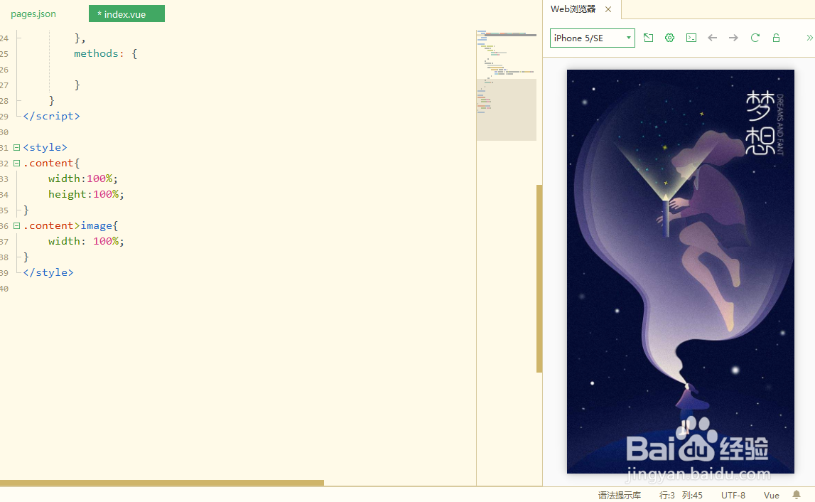Collapse the .content rule fold marker
The width and height of the screenshot is (815, 502).
pos(16,164)
